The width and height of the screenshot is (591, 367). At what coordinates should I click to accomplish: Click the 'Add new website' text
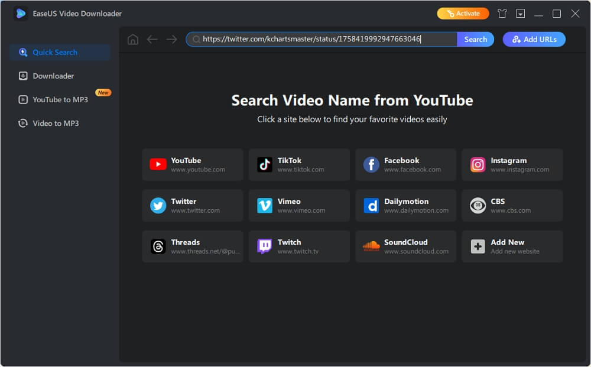(515, 251)
